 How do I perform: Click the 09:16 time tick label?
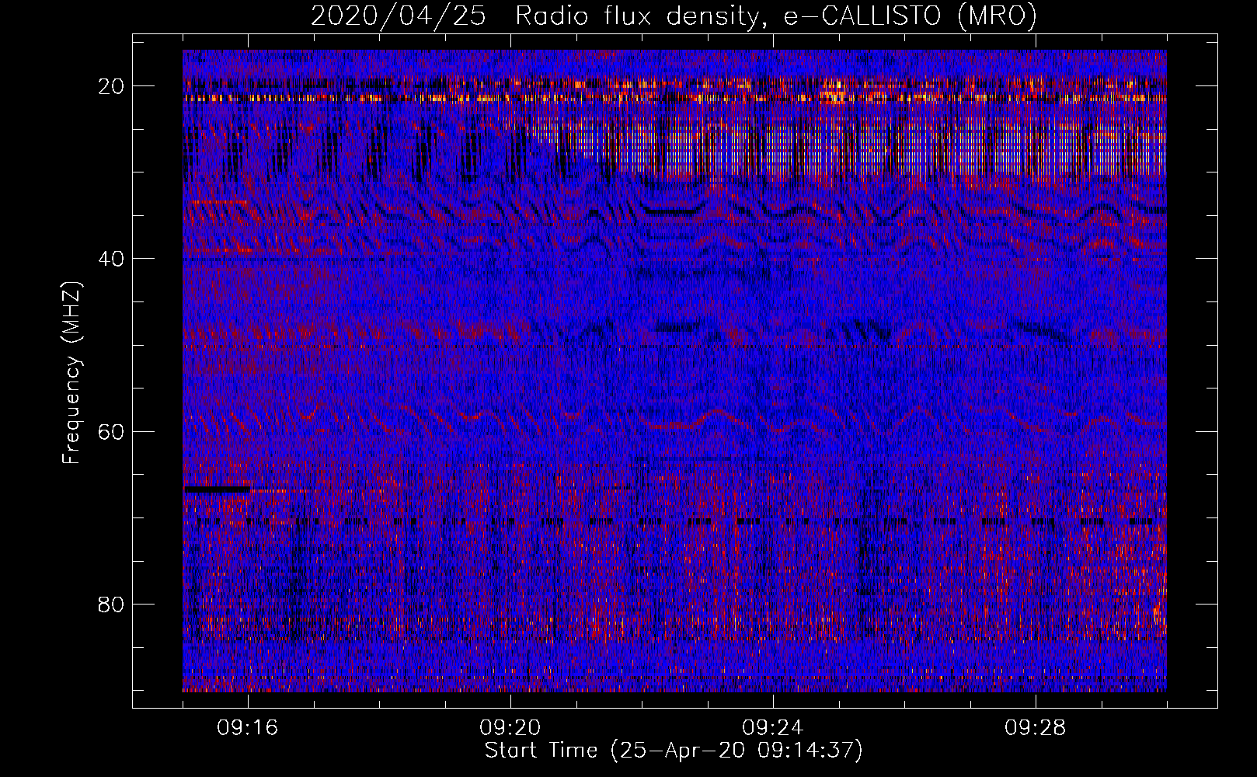click(x=248, y=728)
